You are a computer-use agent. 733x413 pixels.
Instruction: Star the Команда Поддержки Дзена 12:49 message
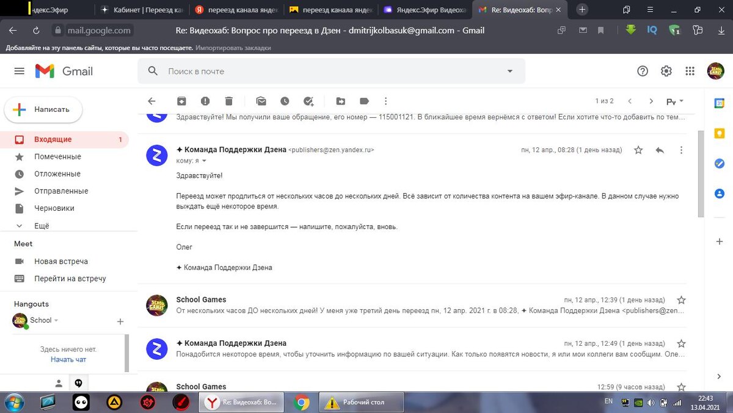point(682,343)
